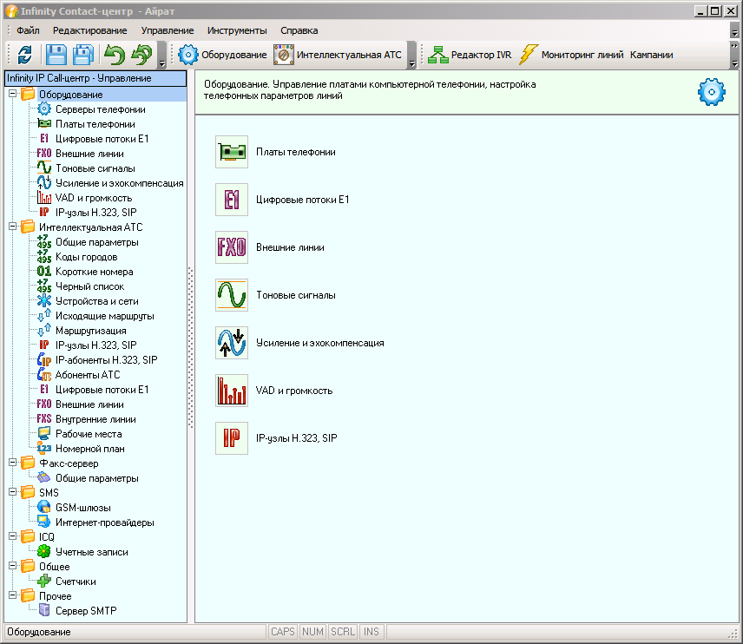This screenshot has height=644, width=743.
Task: Click the Кампании toolbar button
Action: tap(651, 55)
